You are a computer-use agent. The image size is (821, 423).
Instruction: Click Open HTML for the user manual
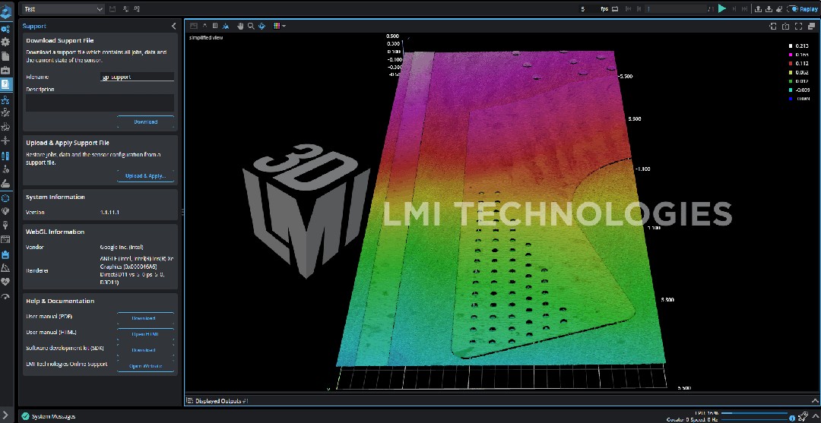pos(145,334)
